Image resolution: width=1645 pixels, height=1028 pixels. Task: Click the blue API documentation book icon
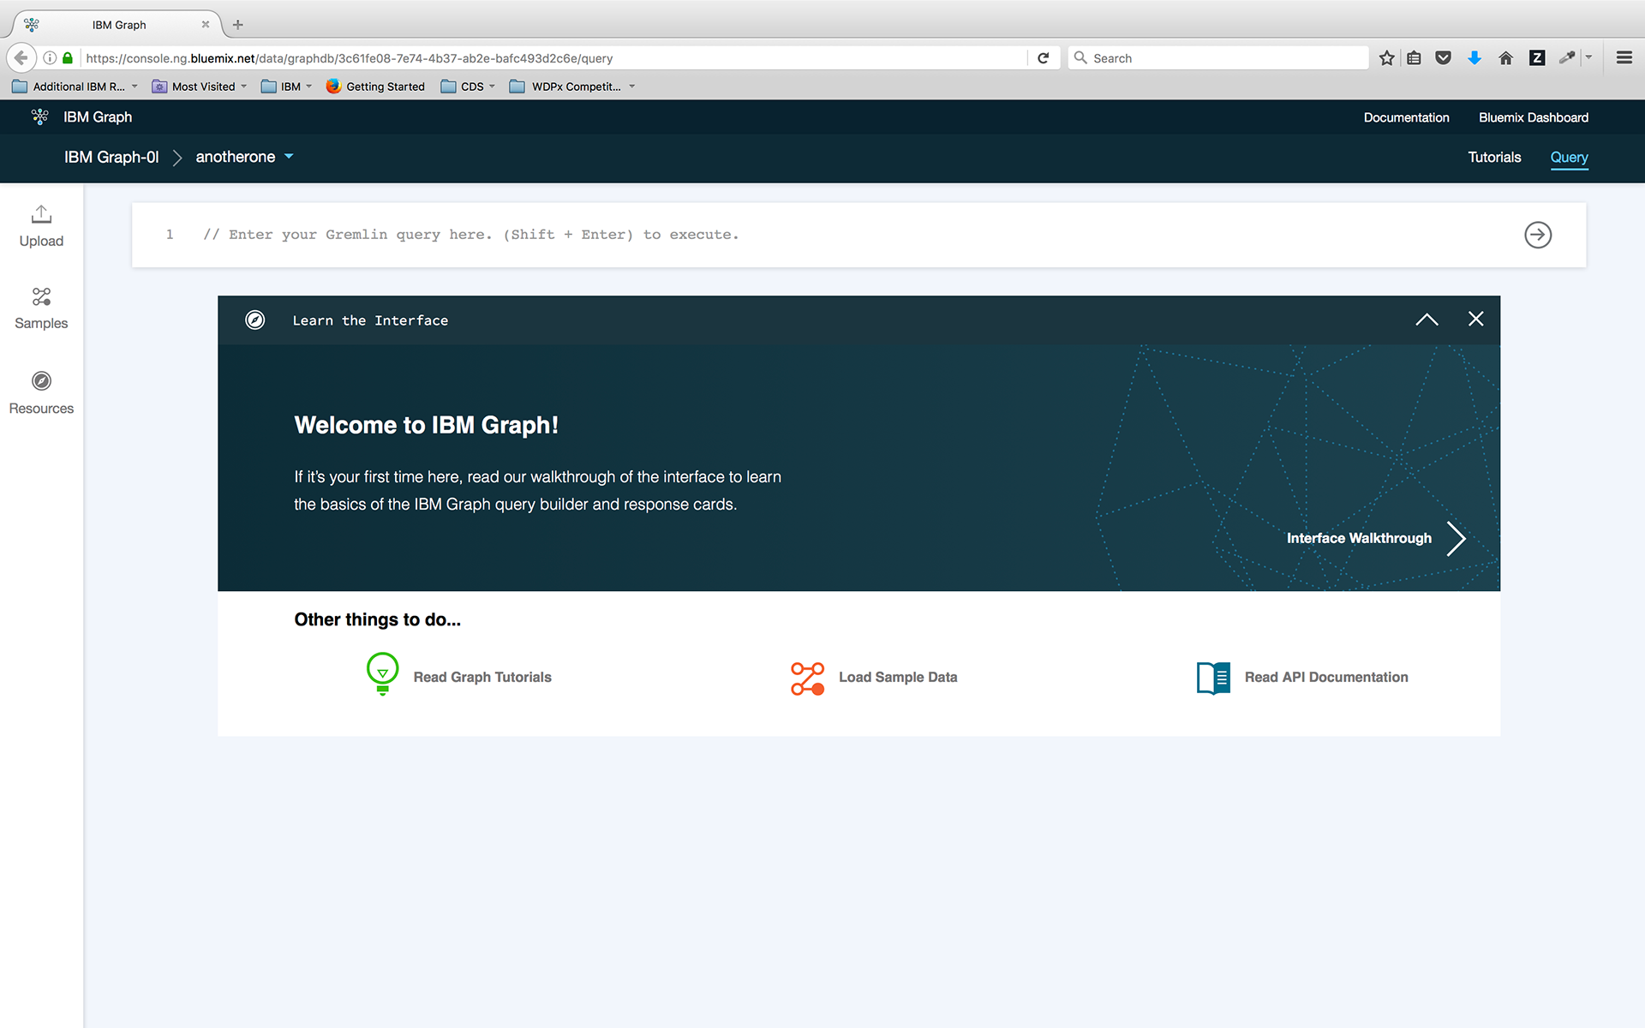[x=1213, y=678]
